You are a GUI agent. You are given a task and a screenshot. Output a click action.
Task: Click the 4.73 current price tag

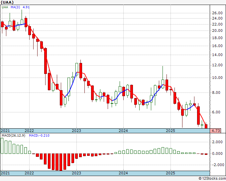click(x=216, y=131)
